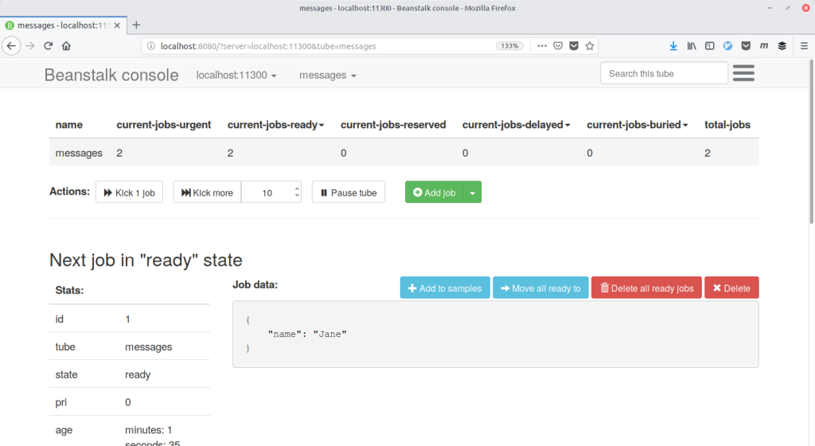Open Firefox hamburger menu
The image size is (815, 446).
click(x=804, y=45)
